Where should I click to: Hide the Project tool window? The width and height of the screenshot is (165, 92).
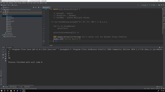[41, 7]
